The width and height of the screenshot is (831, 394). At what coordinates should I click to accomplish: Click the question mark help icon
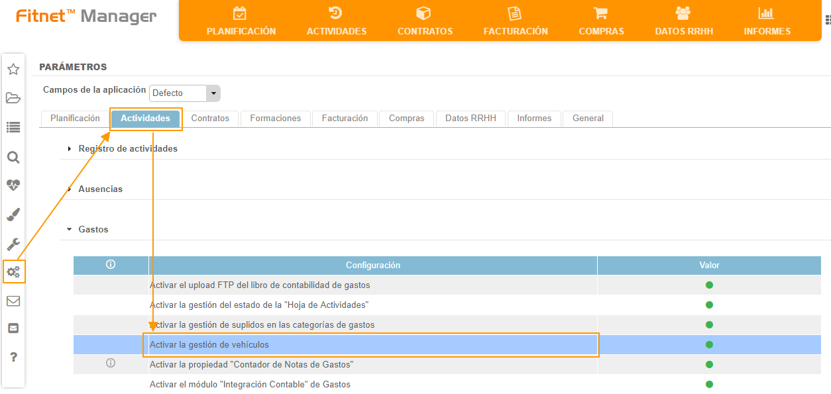[x=13, y=358]
